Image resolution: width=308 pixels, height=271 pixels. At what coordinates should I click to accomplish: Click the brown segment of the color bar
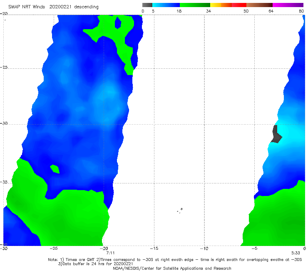pos(259,5)
